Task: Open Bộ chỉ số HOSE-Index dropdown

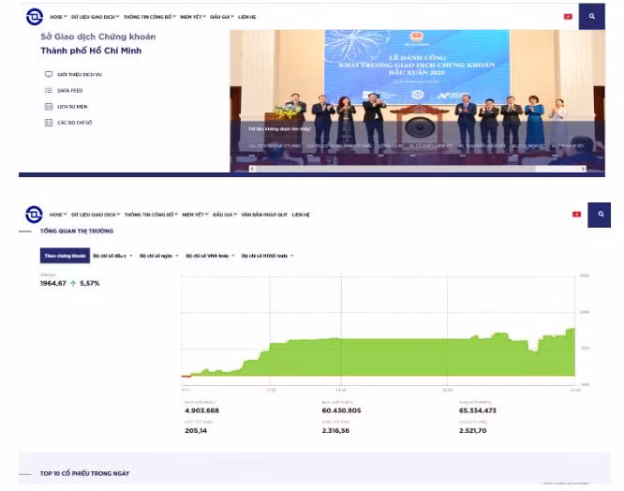Action: [x=267, y=256]
